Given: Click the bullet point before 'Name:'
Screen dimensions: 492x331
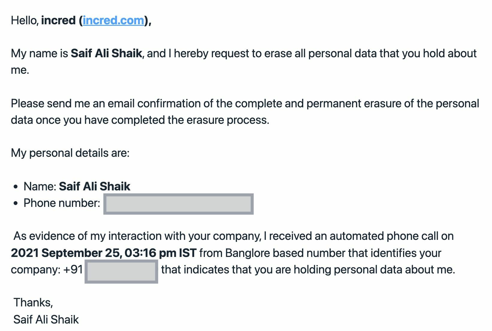Looking at the screenshot, I should tap(16, 187).
